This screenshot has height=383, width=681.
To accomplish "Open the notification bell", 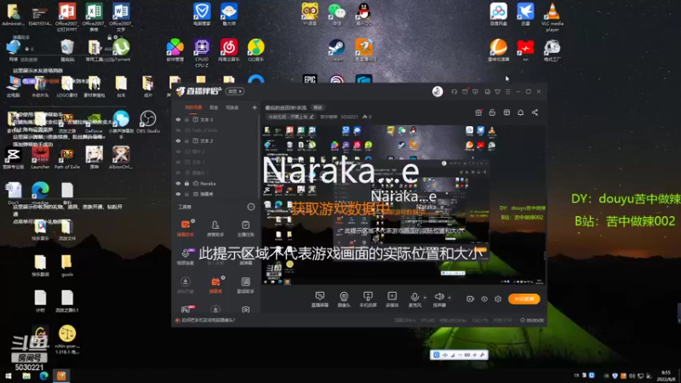I will (x=520, y=113).
